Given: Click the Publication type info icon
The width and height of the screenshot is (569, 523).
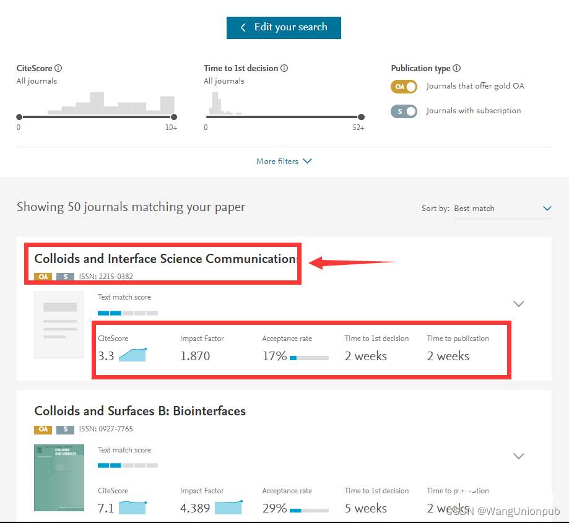Looking at the screenshot, I should click(x=457, y=69).
